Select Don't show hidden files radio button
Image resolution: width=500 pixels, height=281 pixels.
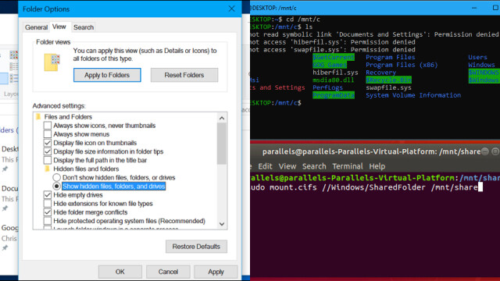click(56, 177)
